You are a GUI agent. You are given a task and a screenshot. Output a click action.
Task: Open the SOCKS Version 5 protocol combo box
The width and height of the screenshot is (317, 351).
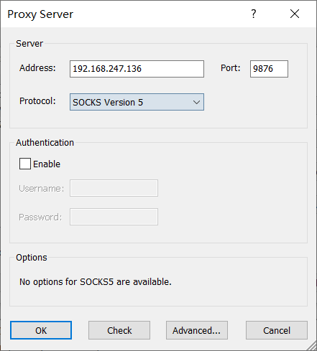pos(137,102)
